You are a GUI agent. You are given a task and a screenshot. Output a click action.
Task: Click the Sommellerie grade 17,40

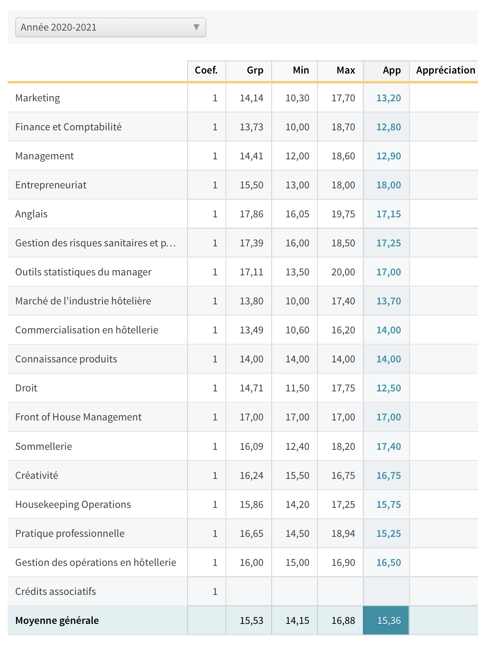tap(389, 447)
